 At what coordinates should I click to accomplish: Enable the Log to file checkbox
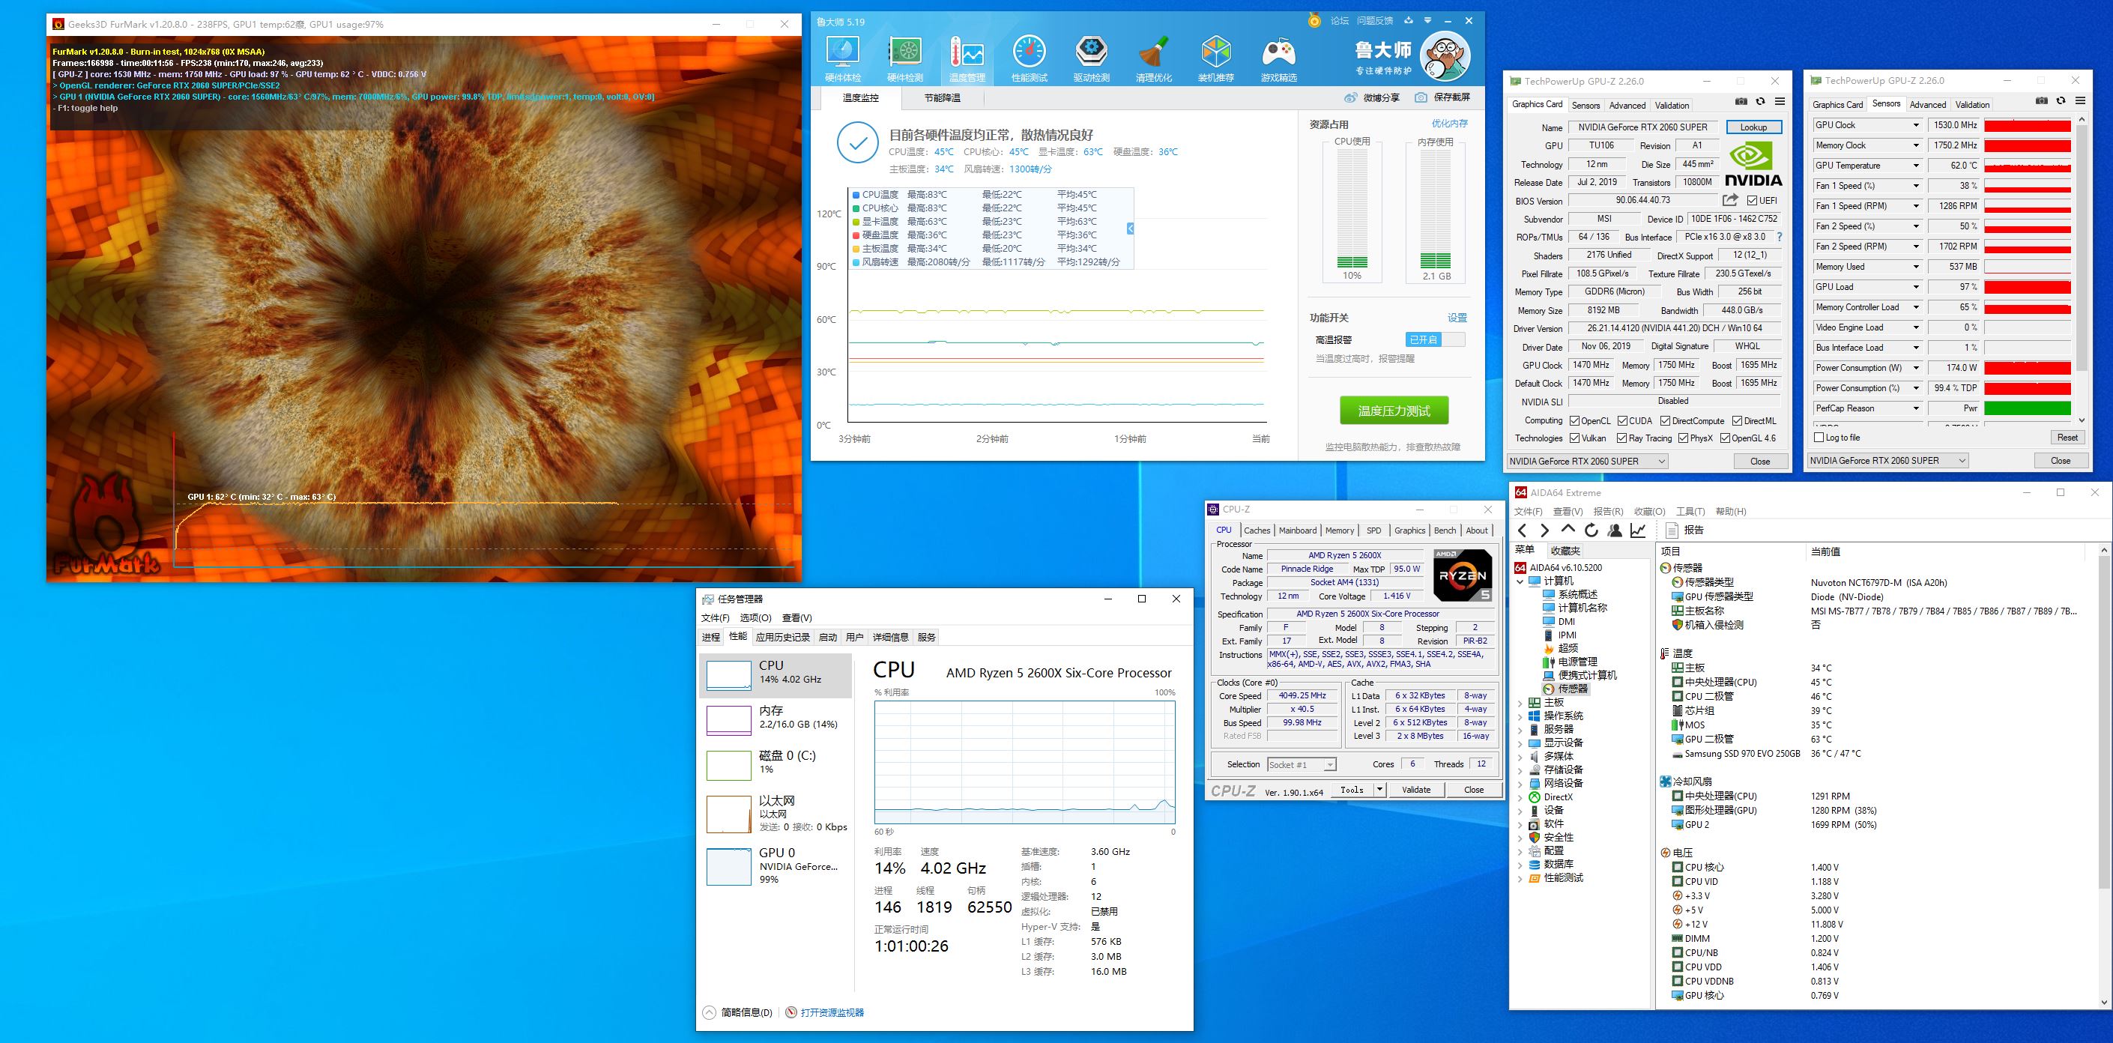pyautogui.click(x=1819, y=437)
